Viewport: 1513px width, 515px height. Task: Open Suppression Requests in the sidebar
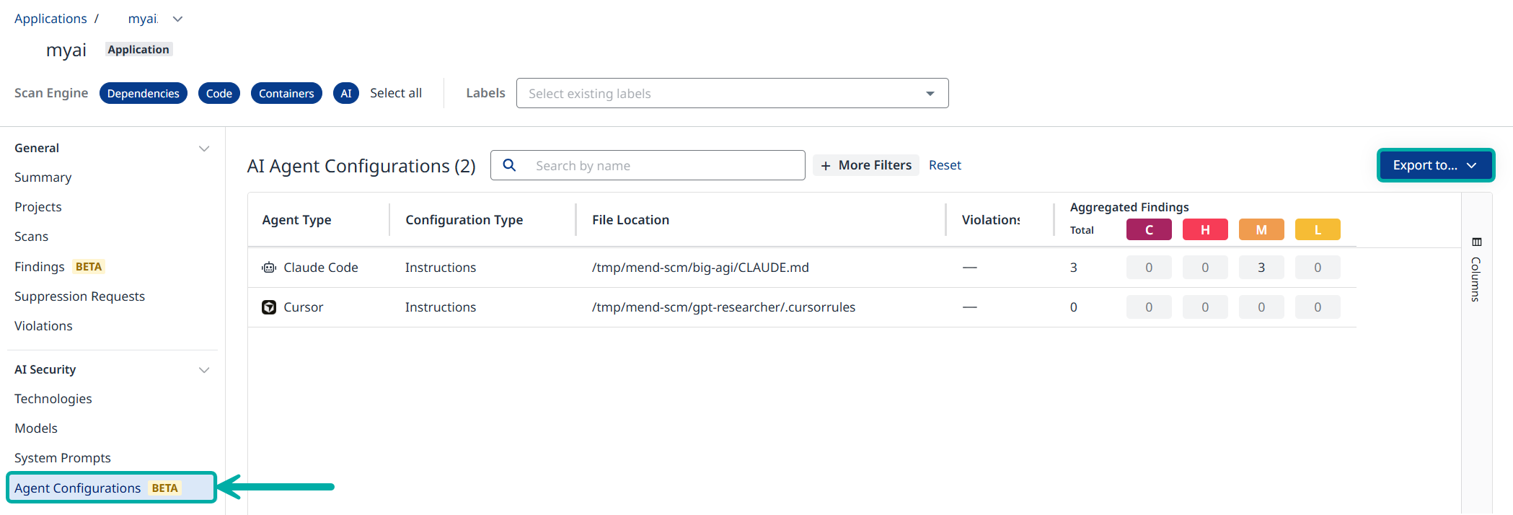[x=80, y=296]
